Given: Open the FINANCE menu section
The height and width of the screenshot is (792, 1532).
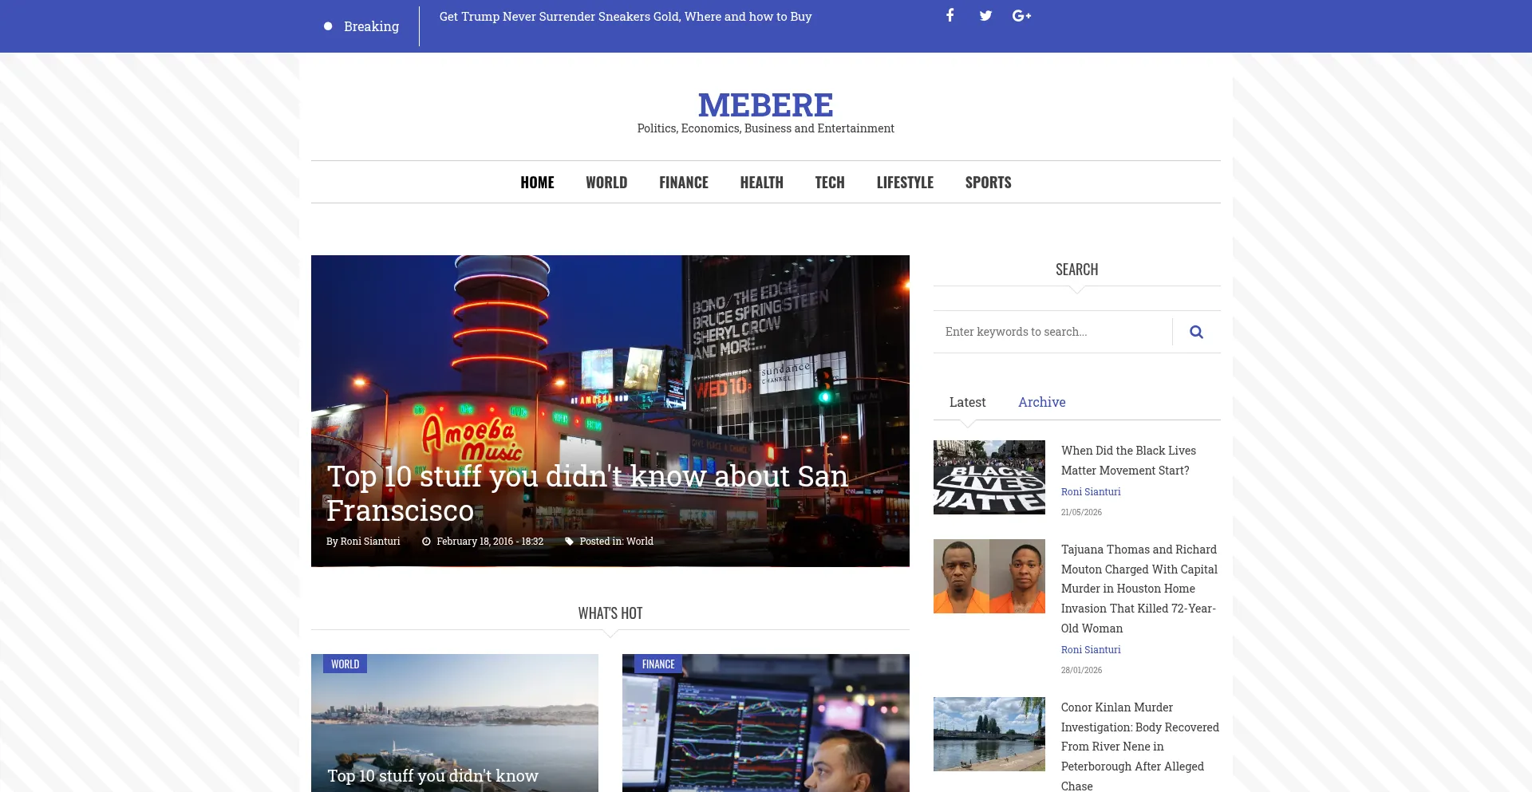Looking at the screenshot, I should pos(684,183).
